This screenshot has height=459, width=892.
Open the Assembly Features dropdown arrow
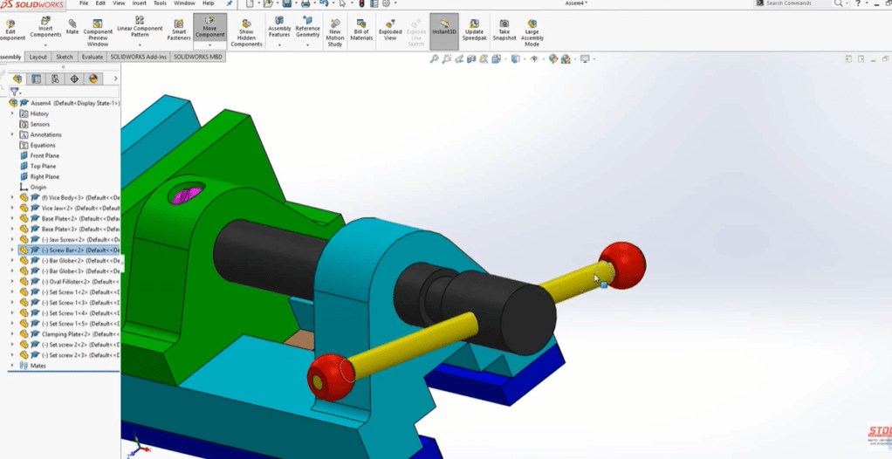pos(279,45)
